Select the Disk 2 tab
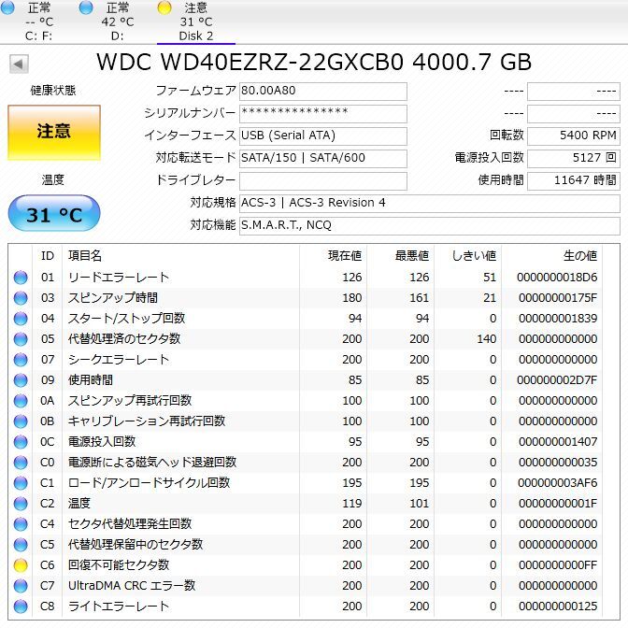 [x=196, y=21]
